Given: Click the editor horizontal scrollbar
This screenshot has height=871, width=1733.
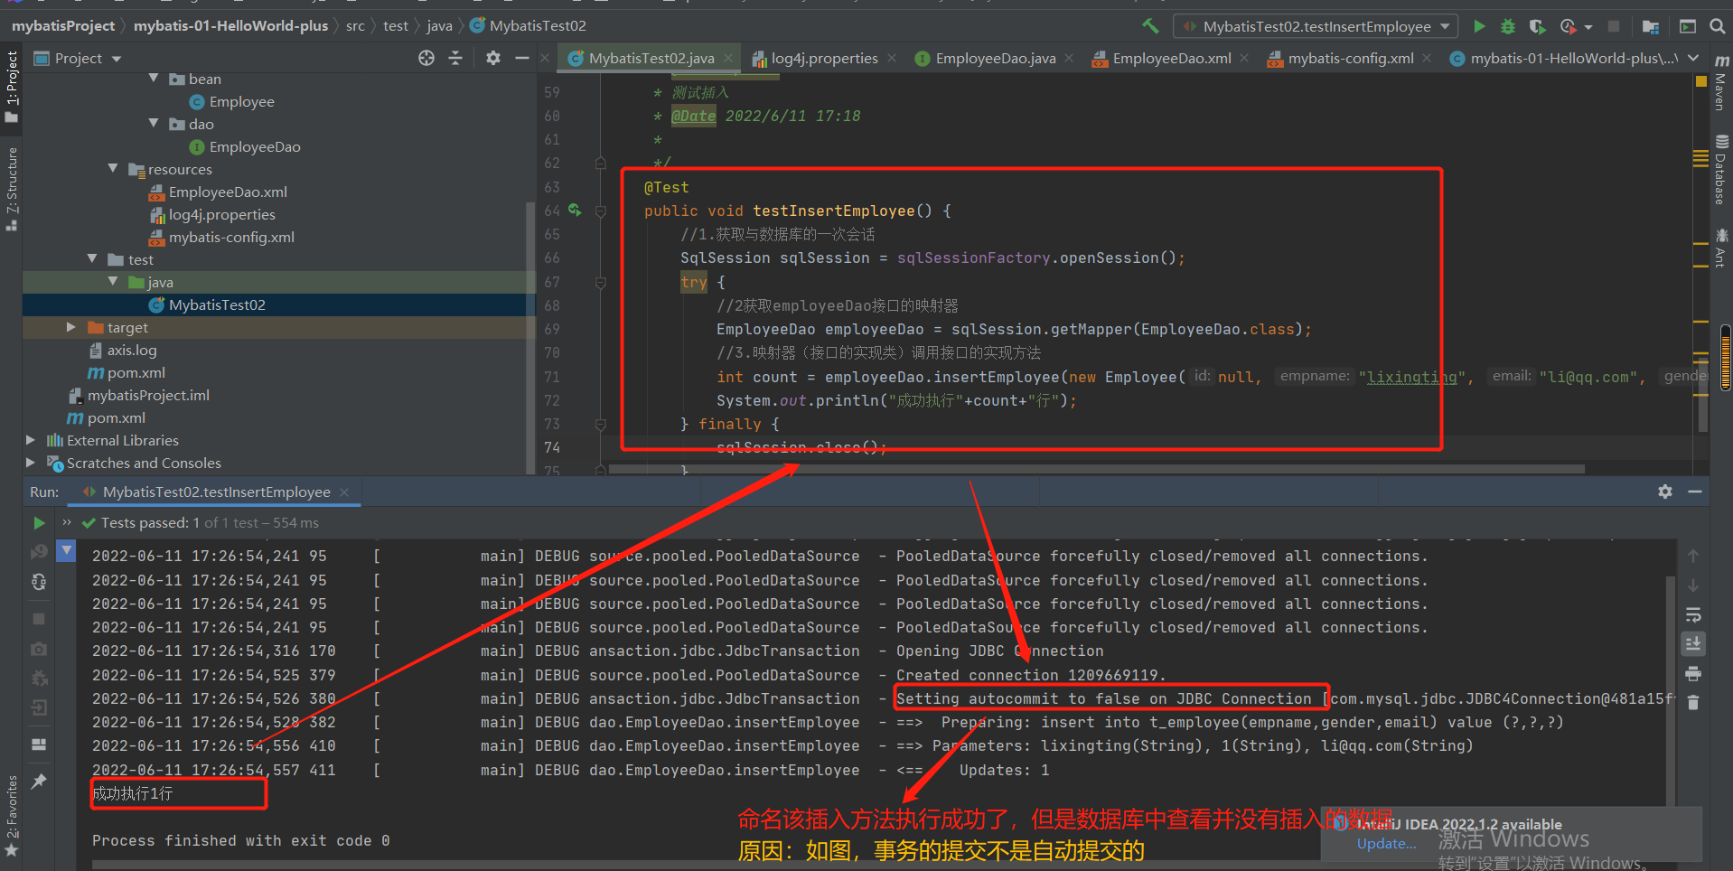Looking at the screenshot, I should (x=1097, y=469).
